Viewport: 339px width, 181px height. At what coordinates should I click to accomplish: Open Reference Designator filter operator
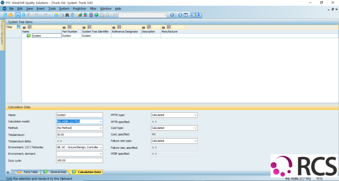click(114, 28)
